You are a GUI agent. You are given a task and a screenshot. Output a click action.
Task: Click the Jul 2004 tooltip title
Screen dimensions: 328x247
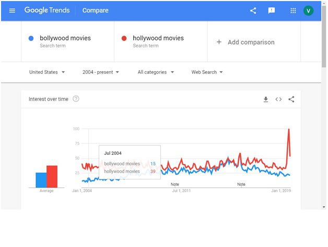[x=113, y=153]
